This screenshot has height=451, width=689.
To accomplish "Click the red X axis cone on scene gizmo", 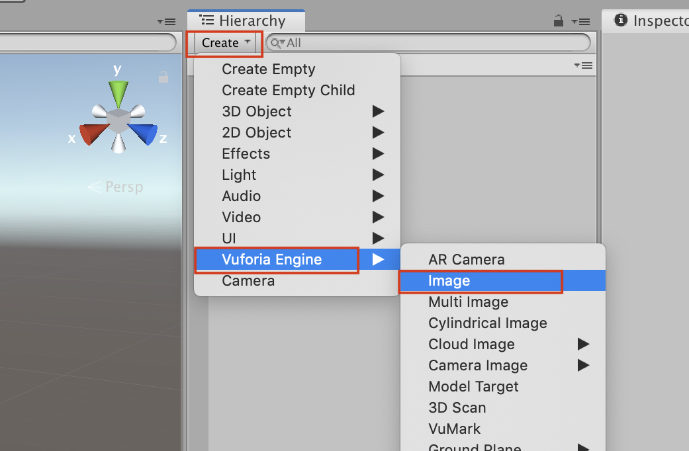I will point(91,132).
